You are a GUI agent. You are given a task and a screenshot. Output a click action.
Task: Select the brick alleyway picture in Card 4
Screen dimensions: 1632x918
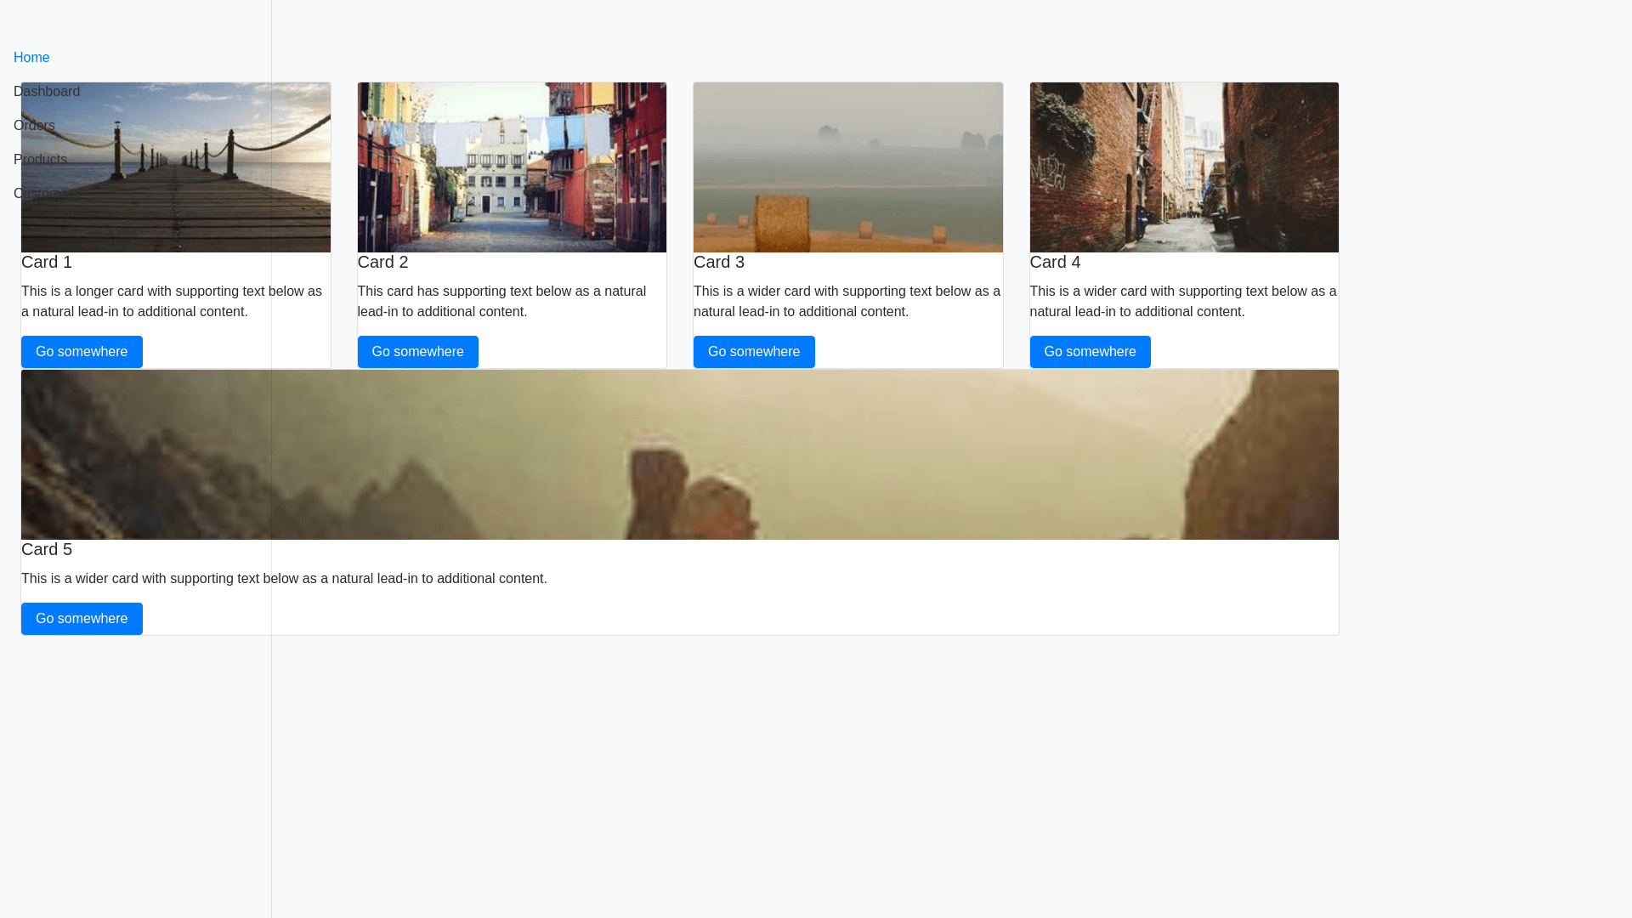click(1184, 167)
